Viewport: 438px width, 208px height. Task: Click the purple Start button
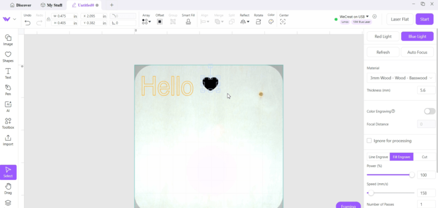424,19
